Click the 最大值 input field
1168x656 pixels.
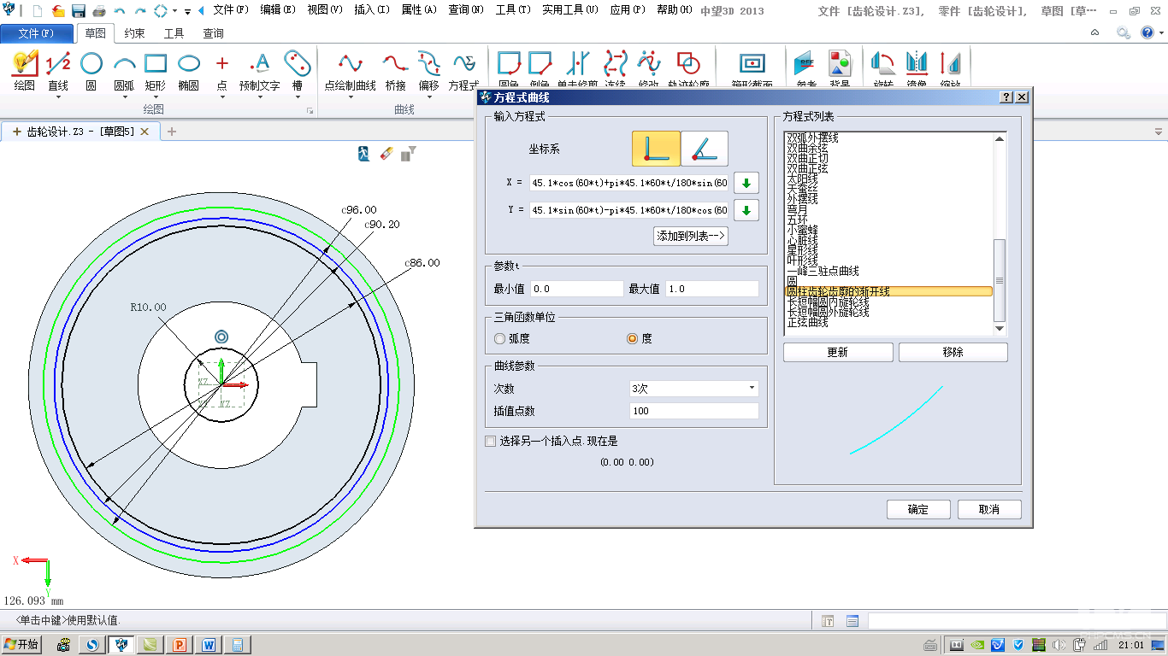[x=711, y=289]
